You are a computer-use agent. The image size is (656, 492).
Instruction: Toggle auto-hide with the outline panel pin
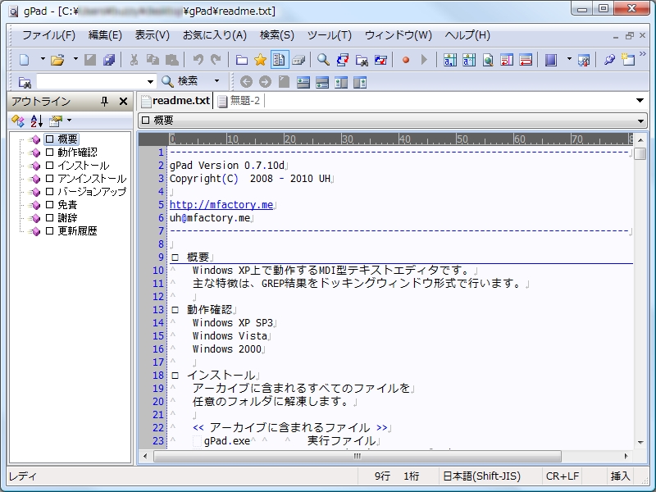click(x=104, y=101)
